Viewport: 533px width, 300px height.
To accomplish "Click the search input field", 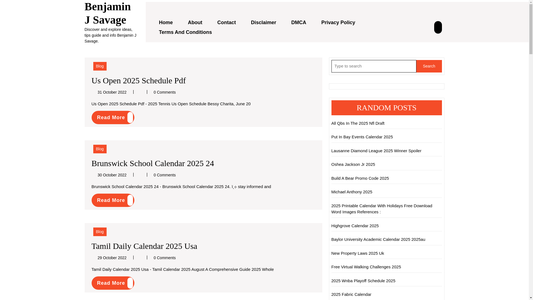I will pyautogui.click(x=374, y=66).
